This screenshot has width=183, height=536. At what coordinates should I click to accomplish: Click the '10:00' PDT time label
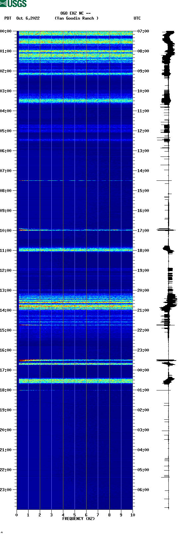tap(6, 231)
